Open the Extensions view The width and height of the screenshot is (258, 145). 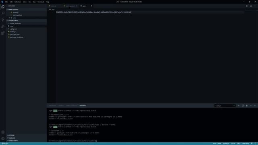3,33
